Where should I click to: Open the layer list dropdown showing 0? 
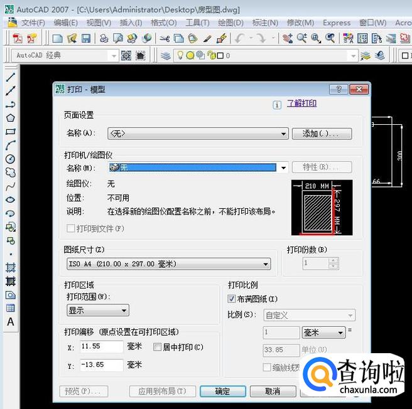[266, 56]
